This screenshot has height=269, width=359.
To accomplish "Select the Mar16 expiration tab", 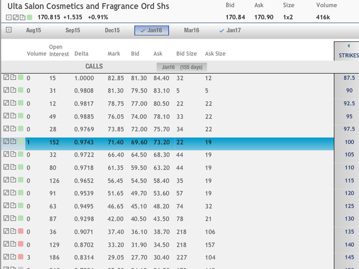I will [191, 30].
